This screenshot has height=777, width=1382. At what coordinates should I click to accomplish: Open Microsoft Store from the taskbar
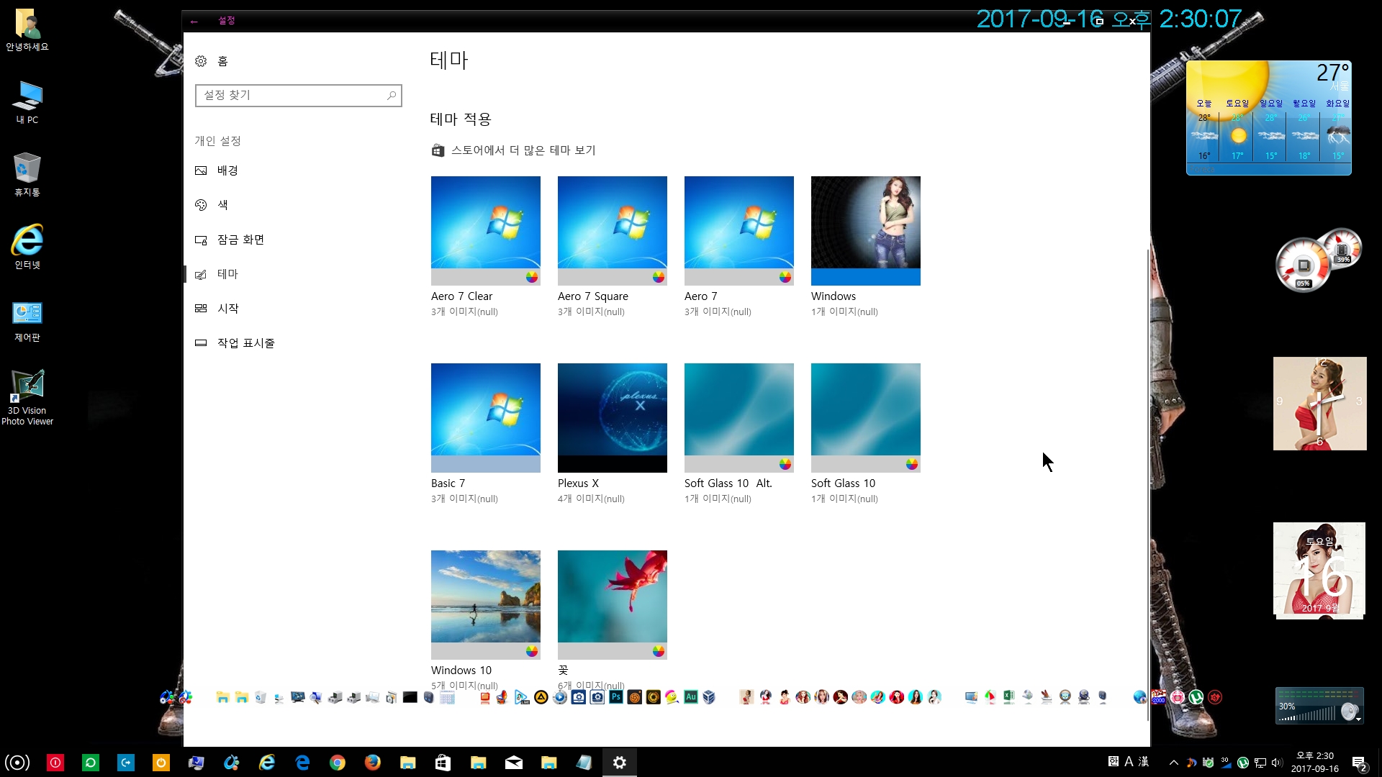tap(443, 763)
